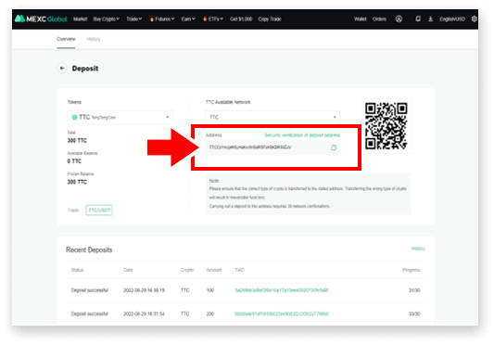Open the settings gear icon
Screen dimensions: 494x345
475,19
